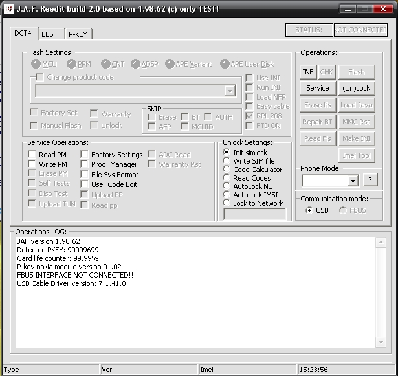Click the question mark phone mode button
The height and width of the screenshot is (376, 398).
point(370,180)
